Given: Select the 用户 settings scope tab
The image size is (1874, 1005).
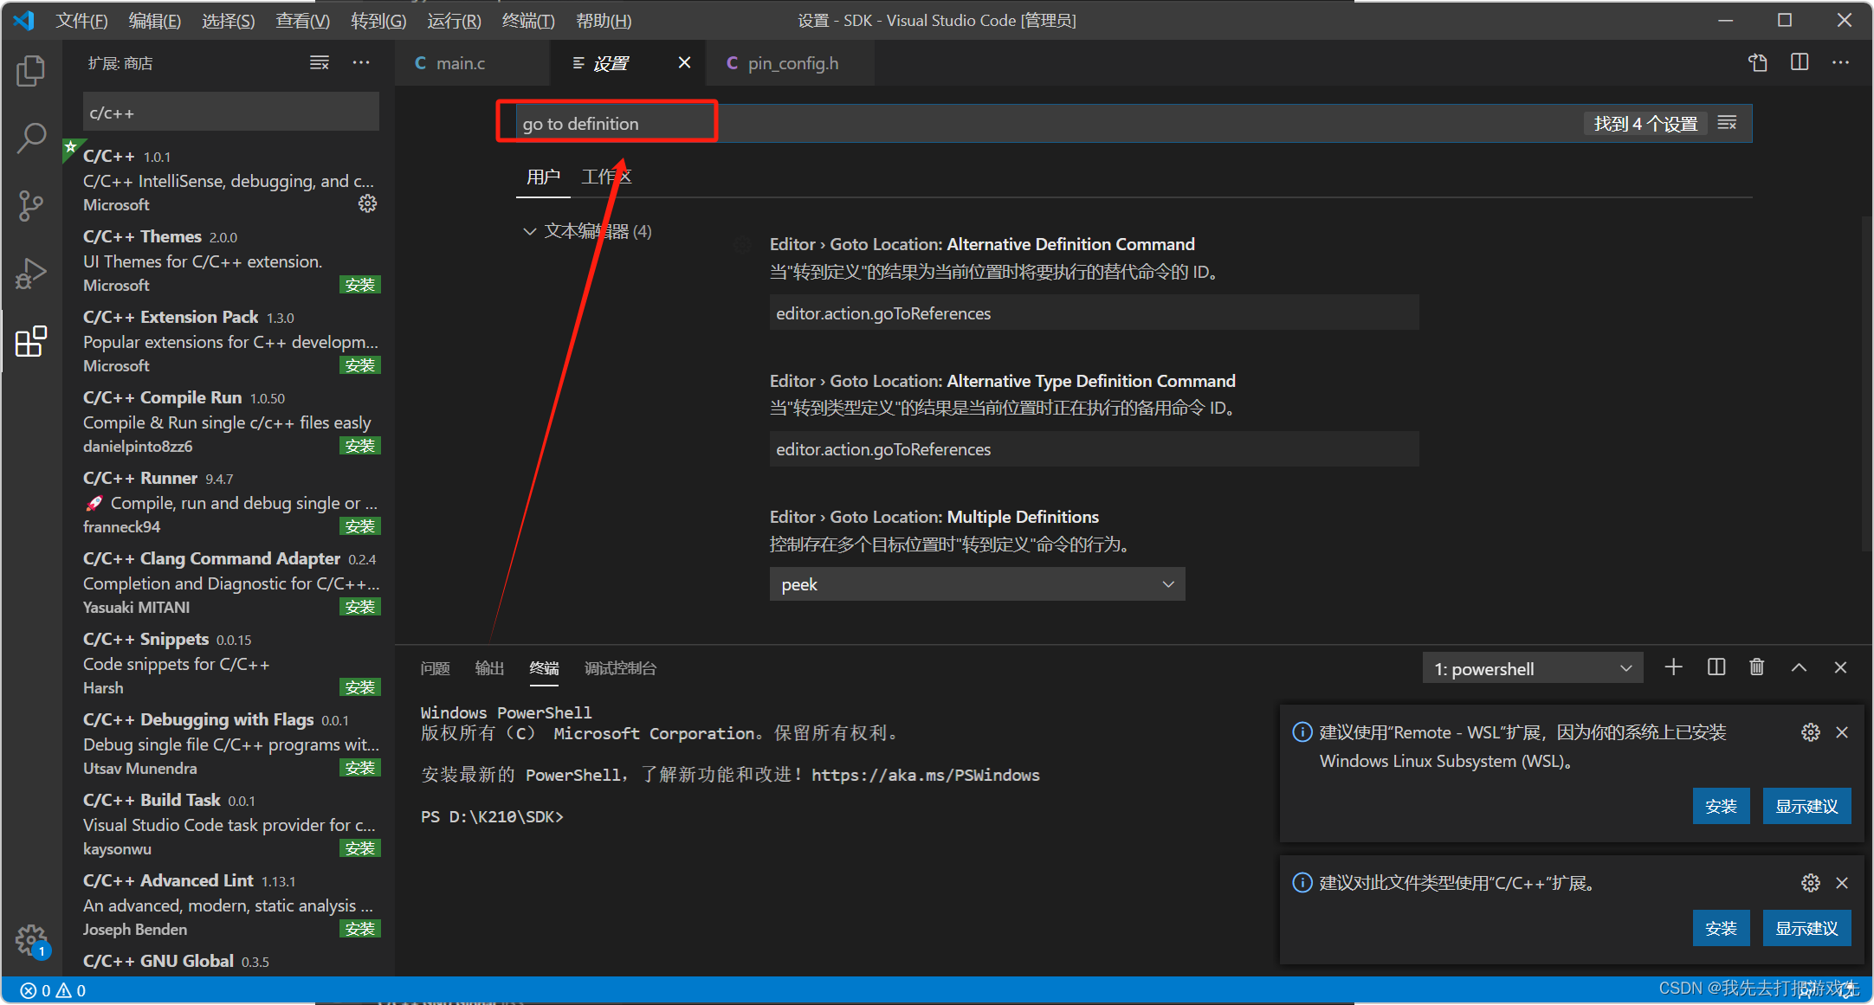Looking at the screenshot, I should click(543, 177).
